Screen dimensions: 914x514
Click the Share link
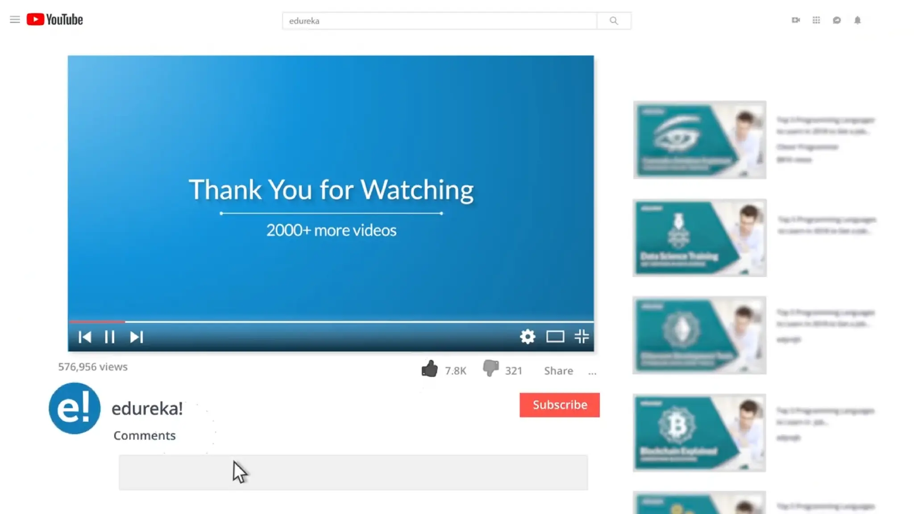pyautogui.click(x=558, y=371)
